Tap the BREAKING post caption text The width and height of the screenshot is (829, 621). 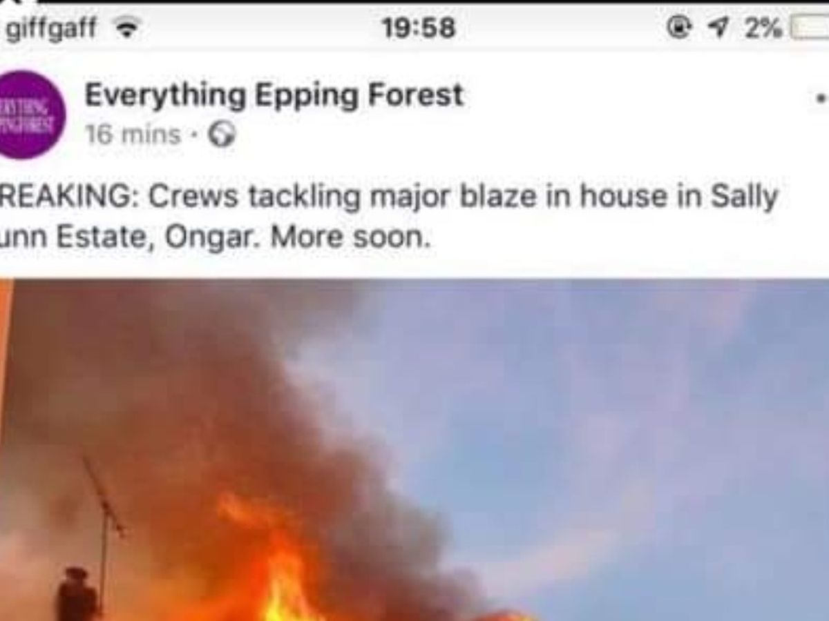point(389,217)
